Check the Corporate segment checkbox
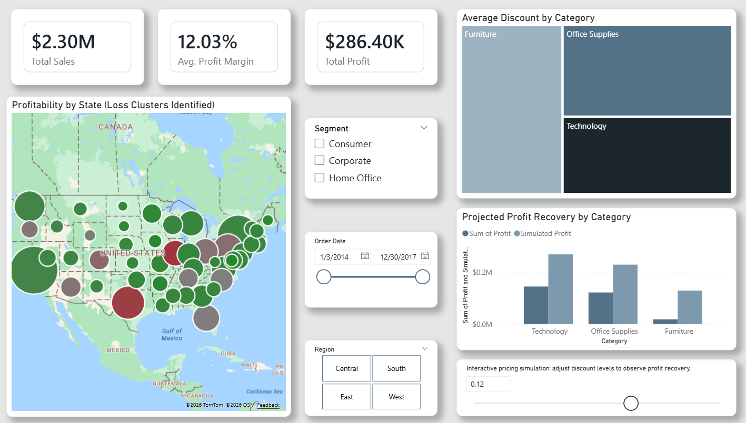Image resolution: width=746 pixels, height=423 pixels. coord(319,160)
